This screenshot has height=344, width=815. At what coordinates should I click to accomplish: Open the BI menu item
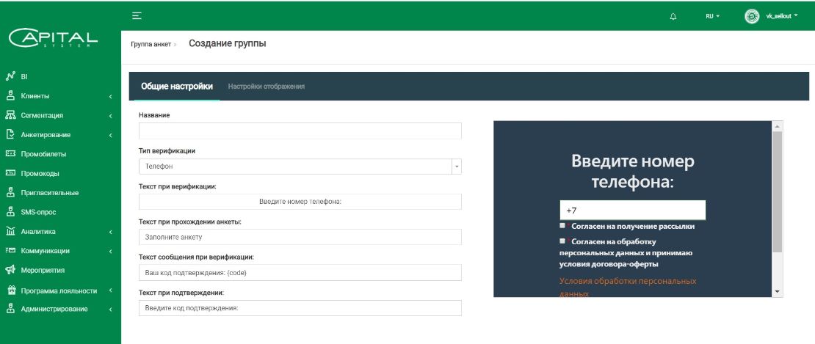tap(24, 77)
